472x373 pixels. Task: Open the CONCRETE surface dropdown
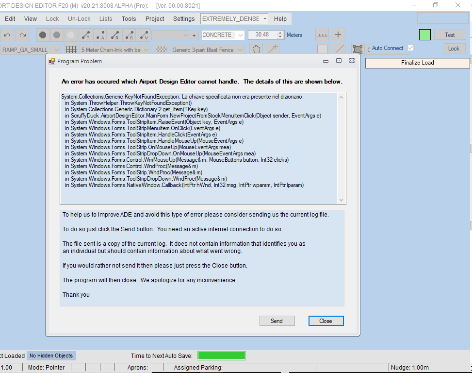[223, 35]
